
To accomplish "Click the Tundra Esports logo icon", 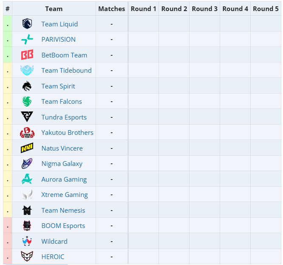I will pos(27,117).
